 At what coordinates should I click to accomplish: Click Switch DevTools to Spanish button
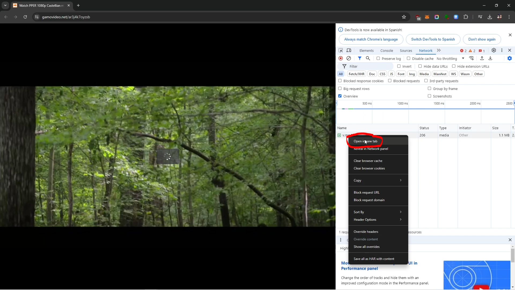pos(433,39)
